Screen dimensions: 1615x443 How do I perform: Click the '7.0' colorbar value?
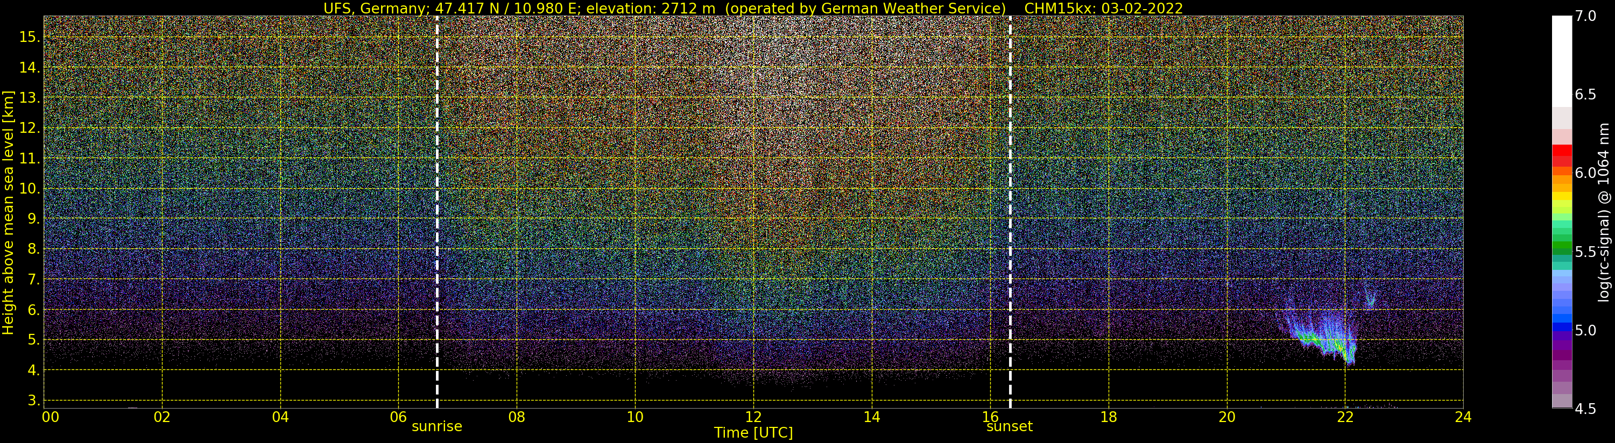click(1585, 16)
